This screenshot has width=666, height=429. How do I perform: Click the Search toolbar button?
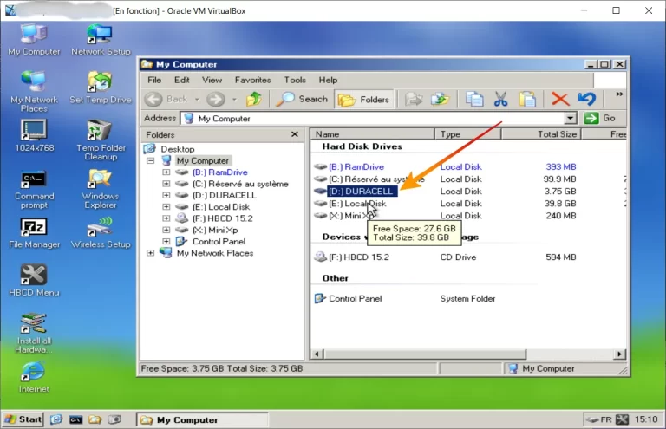tap(302, 100)
